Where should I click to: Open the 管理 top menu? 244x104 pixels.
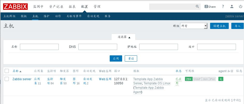(x=97, y=6)
